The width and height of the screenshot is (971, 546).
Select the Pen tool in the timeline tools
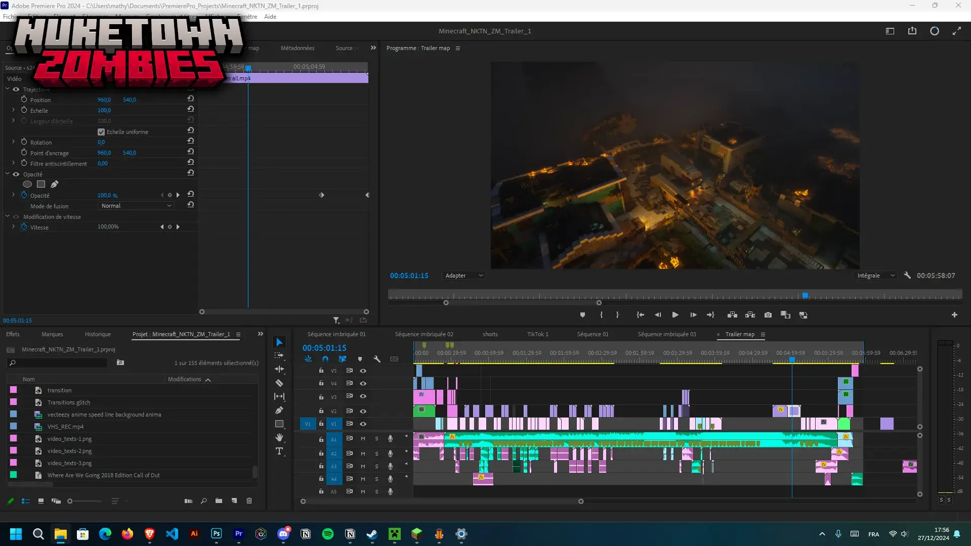(x=280, y=410)
